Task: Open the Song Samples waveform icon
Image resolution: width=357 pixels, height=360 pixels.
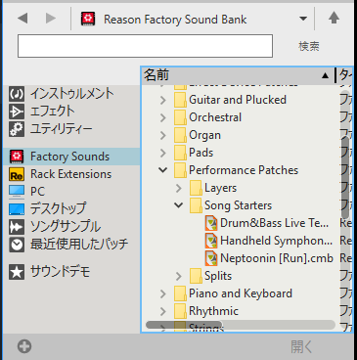Action: click(x=17, y=227)
